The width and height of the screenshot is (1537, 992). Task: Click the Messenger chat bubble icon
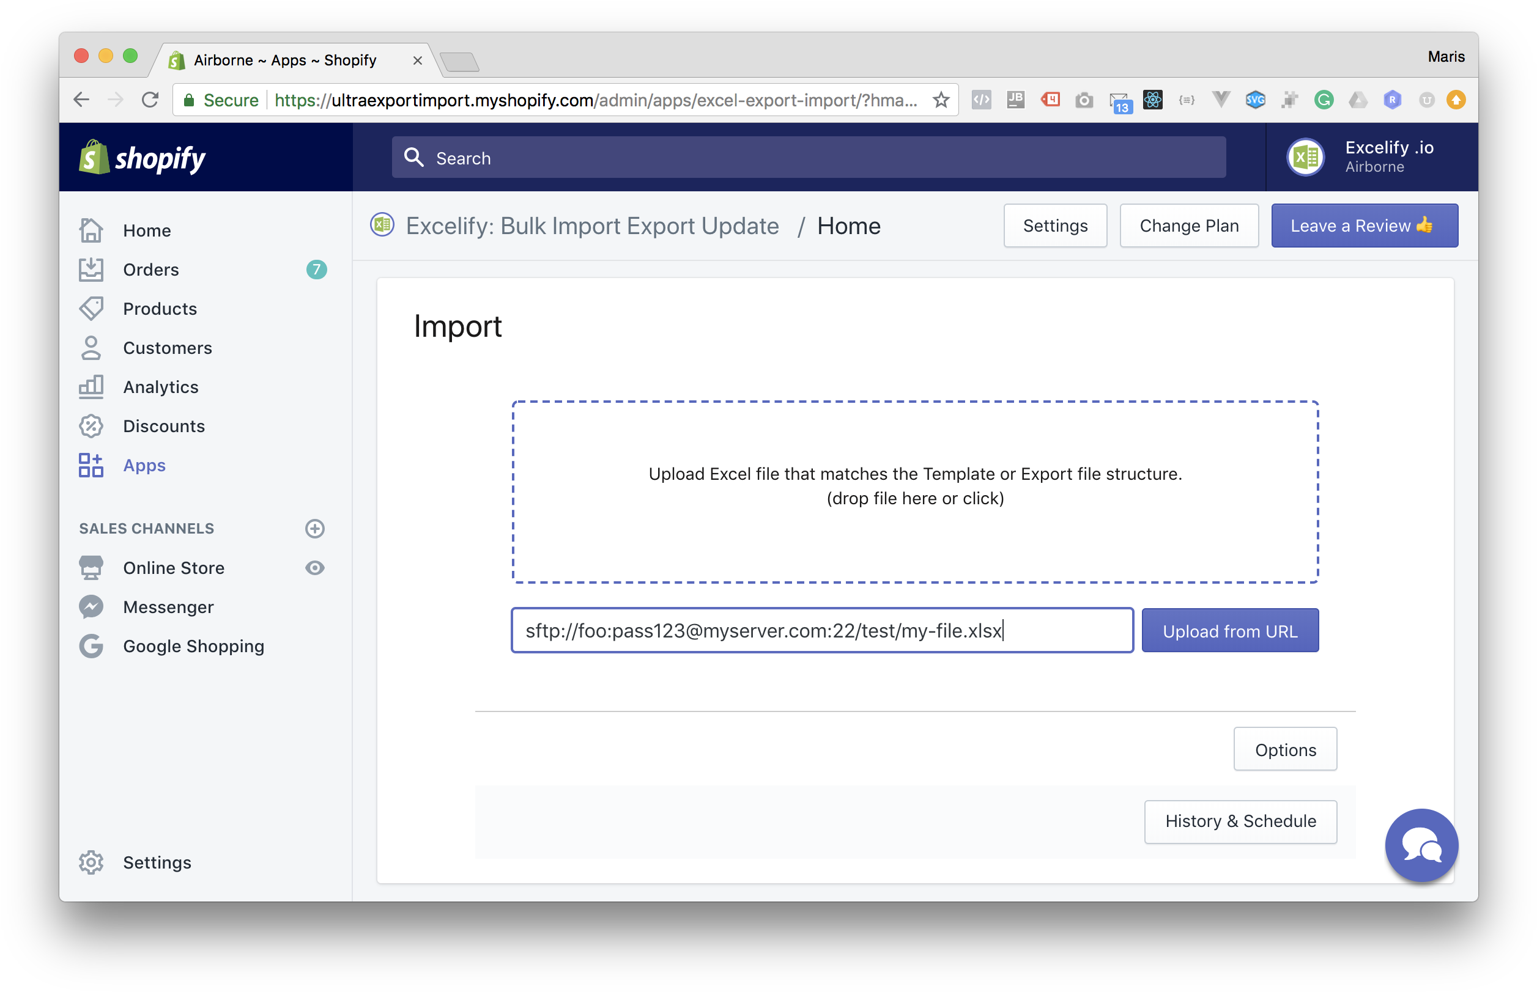click(x=91, y=607)
